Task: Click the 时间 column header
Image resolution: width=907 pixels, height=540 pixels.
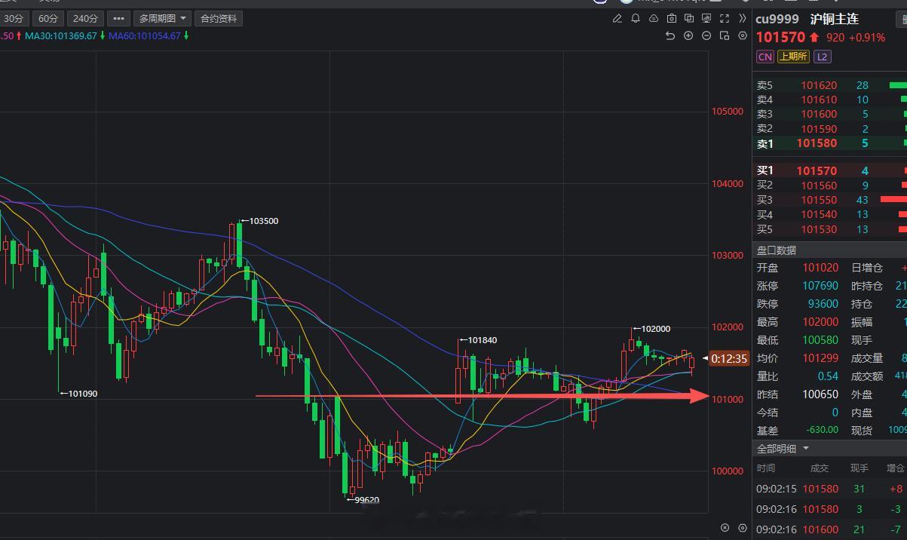Action: coord(766,468)
